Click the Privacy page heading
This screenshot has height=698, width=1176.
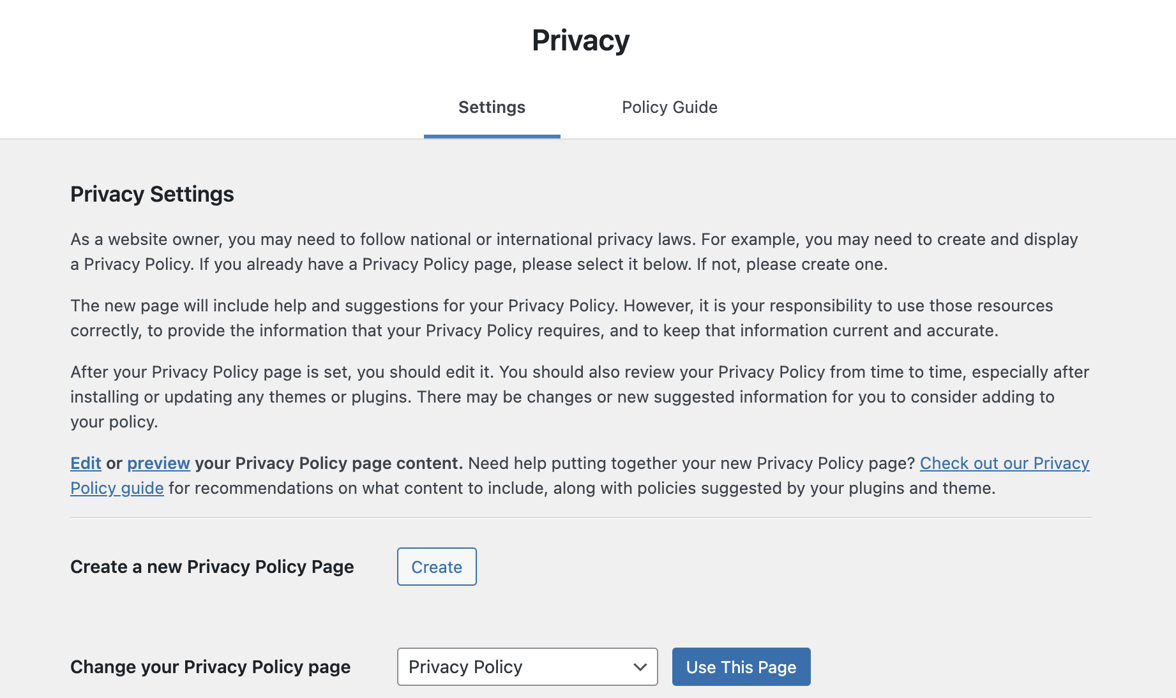[580, 41]
